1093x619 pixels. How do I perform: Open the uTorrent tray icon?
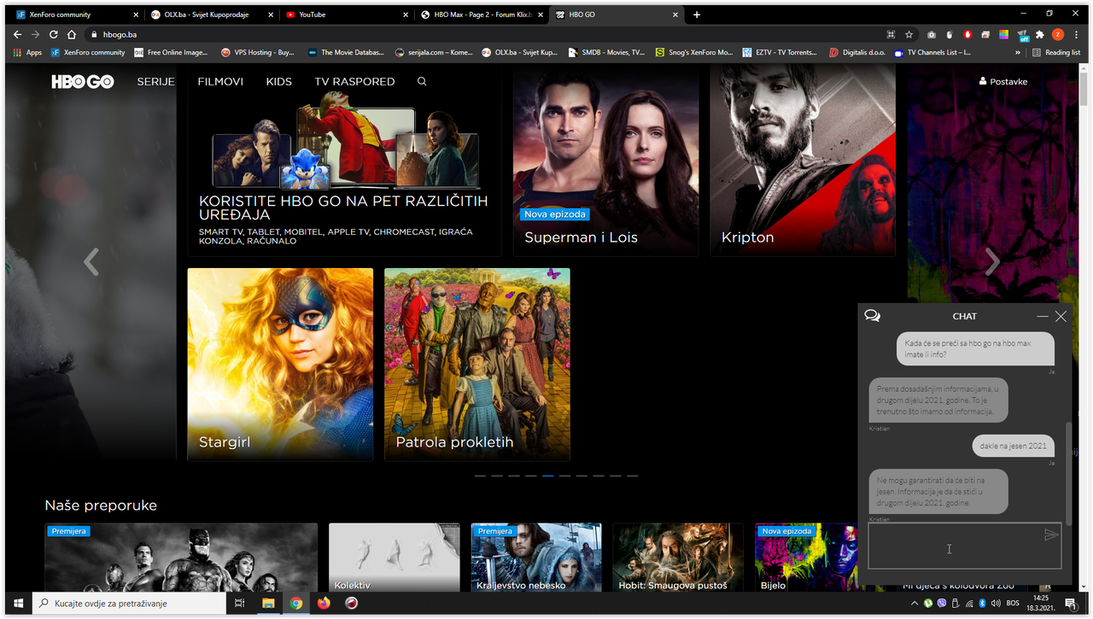click(928, 604)
